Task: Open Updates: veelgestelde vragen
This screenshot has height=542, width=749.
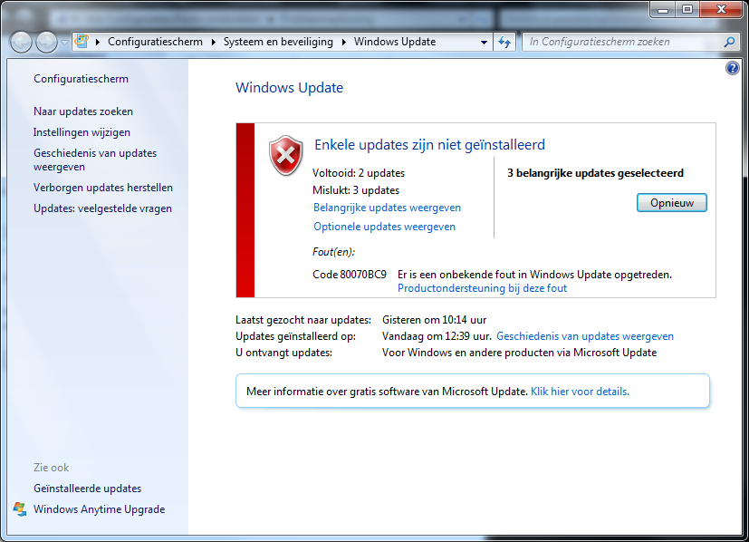Action: click(102, 208)
